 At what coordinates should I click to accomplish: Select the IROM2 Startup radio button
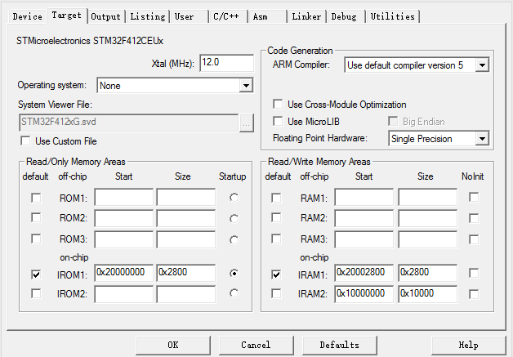234,293
